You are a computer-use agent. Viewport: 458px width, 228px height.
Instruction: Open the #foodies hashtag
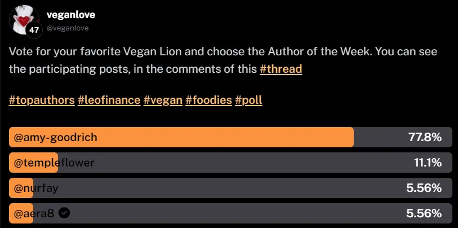coord(208,100)
